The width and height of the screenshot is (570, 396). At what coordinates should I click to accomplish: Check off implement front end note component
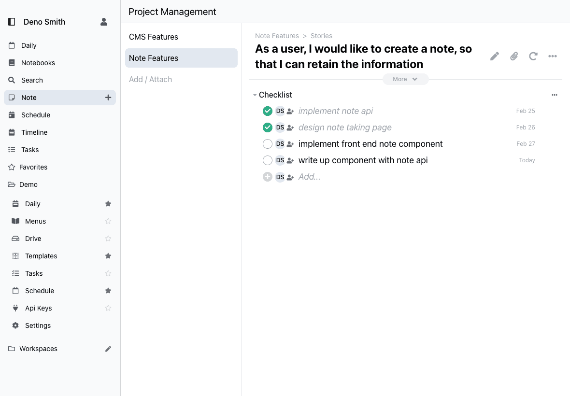(x=268, y=144)
